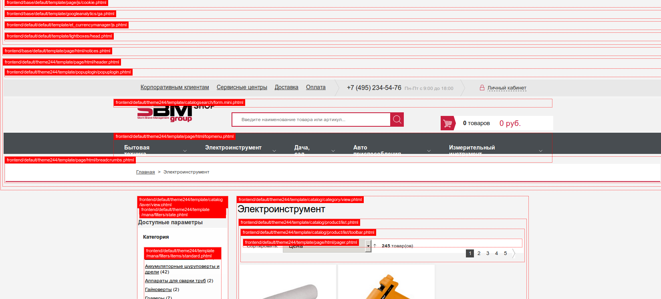The width and height of the screenshot is (661, 299).
Task: Filter by Гайковерты category
Action: coord(158,289)
